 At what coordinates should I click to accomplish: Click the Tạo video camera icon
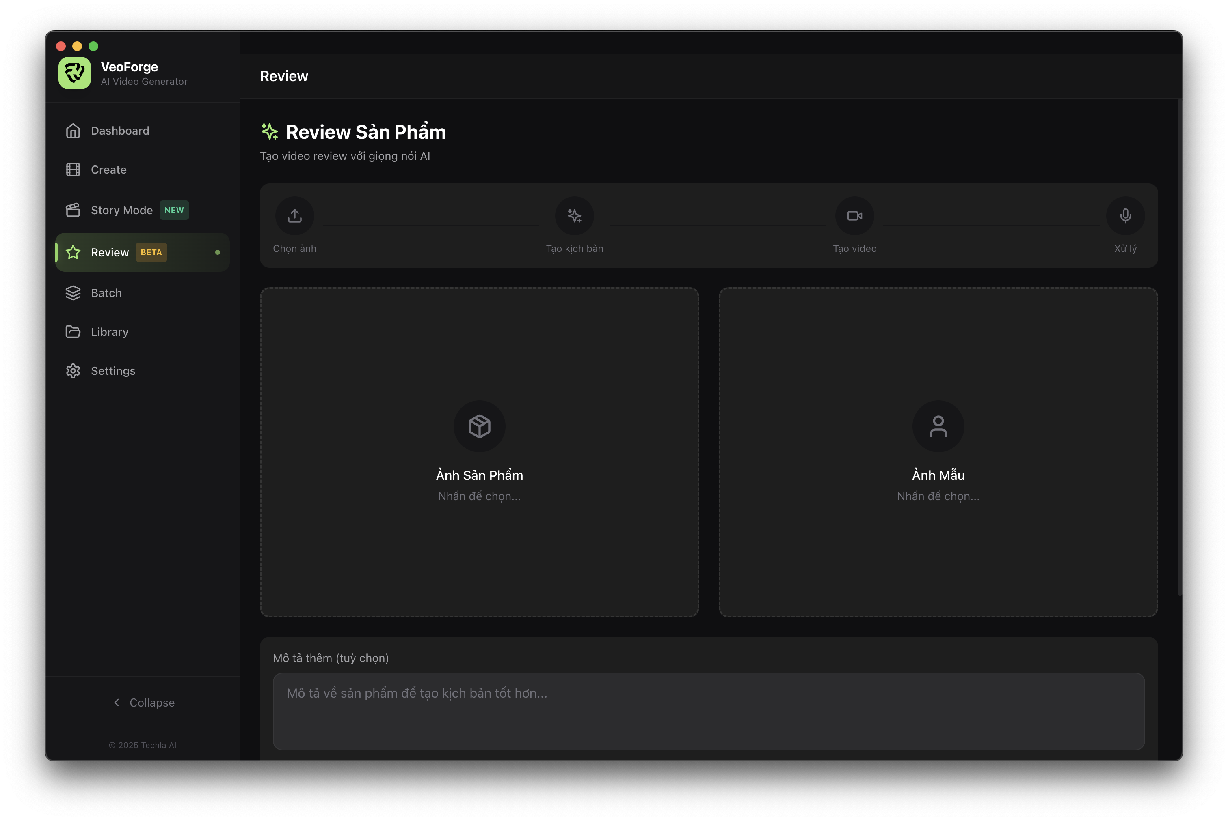tap(854, 215)
